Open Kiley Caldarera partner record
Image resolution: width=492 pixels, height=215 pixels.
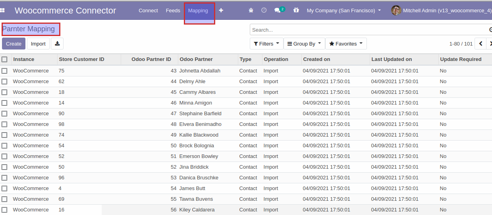(x=197, y=210)
